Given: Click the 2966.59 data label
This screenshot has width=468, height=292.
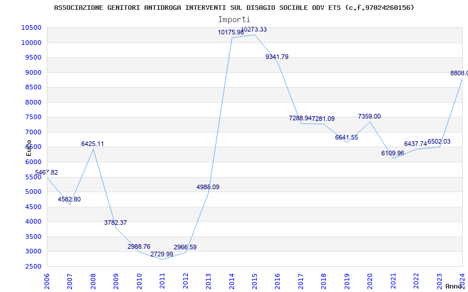Looking at the screenshot, I should [x=185, y=247].
